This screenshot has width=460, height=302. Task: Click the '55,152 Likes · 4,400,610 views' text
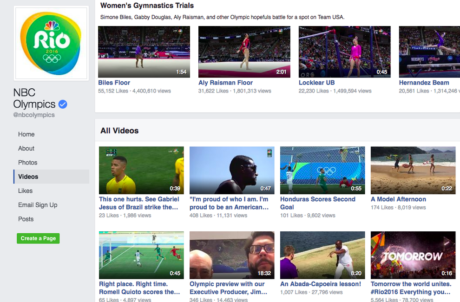pyautogui.click(x=134, y=91)
